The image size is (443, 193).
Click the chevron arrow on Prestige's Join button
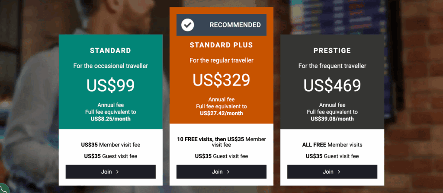click(x=339, y=172)
